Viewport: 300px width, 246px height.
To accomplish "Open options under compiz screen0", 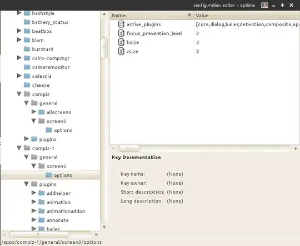I will tap(63, 130).
